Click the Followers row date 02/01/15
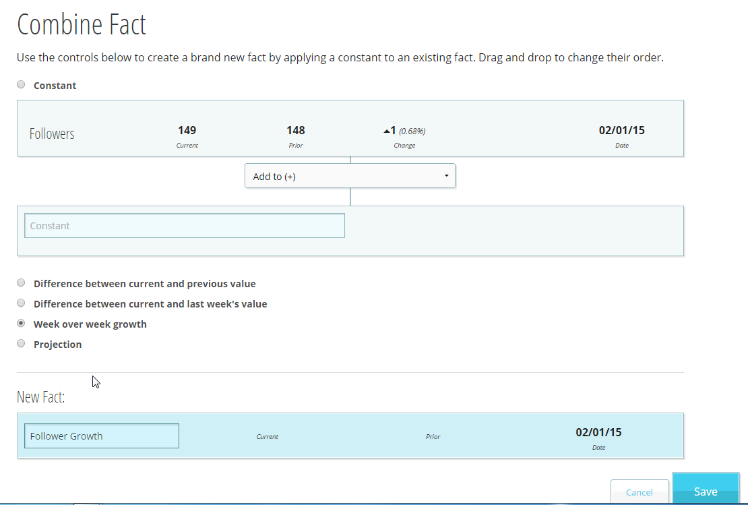Screen dimensions: 748x505 [x=621, y=130]
